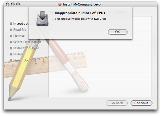The image size is (161, 116).
Task: Click the package icon in title bar
Action: [x=60, y=4]
